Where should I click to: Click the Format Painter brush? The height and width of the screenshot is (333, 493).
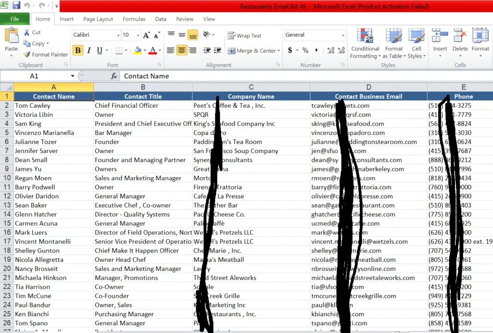(x=46, y=54)
